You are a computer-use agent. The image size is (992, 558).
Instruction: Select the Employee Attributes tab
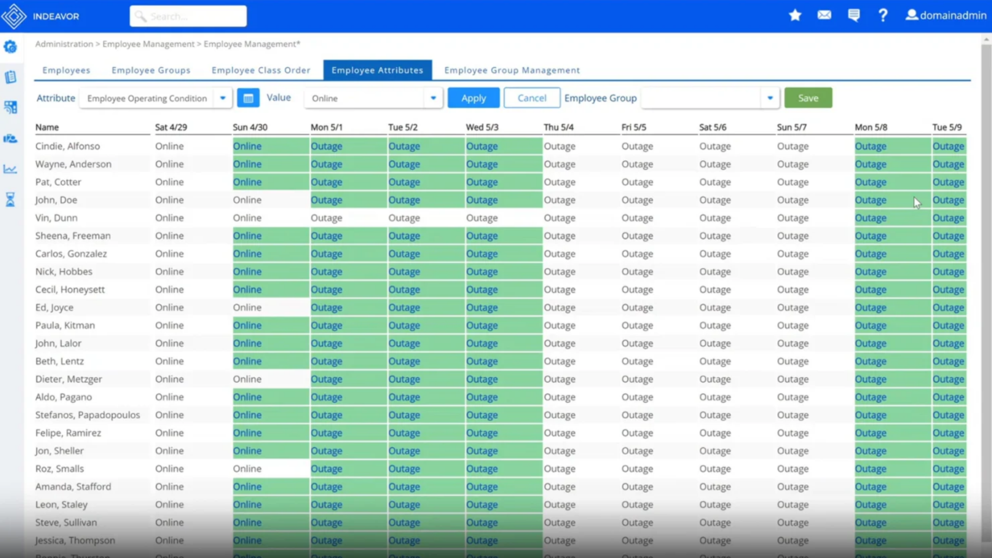tap(377, 70)
